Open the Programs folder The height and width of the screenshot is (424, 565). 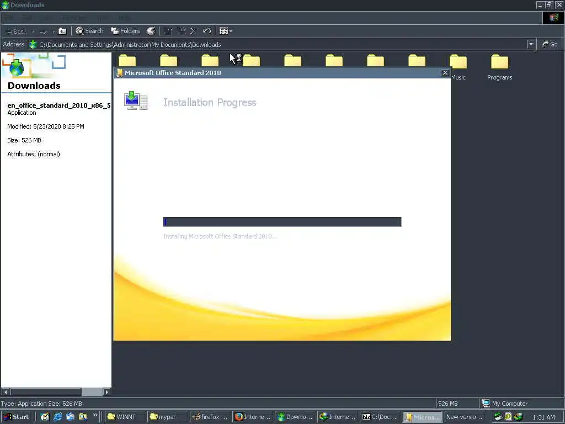pyautogui.click(x=499, y=67)
